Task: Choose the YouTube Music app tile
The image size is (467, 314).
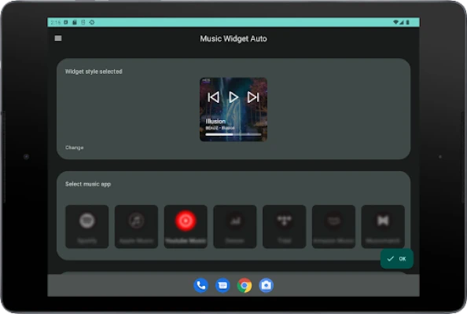Action: coord(186,227)
